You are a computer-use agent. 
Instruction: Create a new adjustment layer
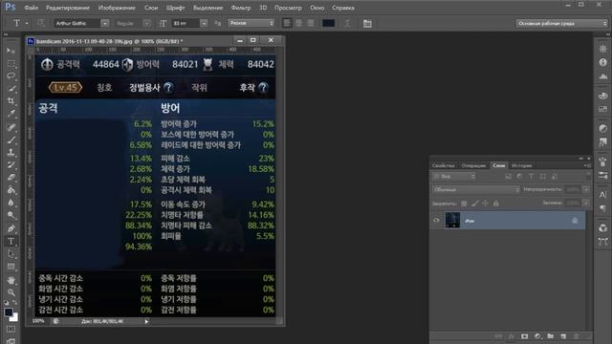point(537,336)
